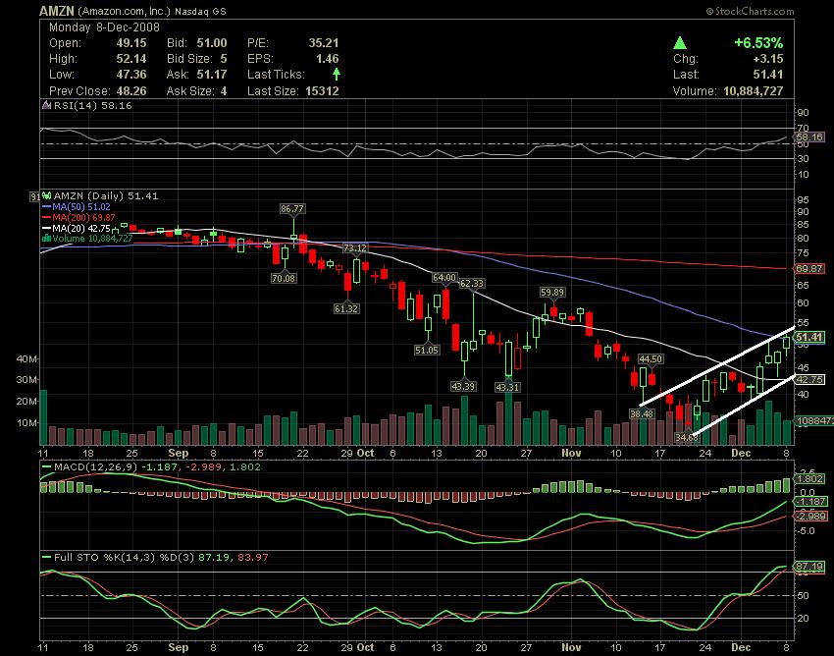Click the 58.16 RSI tag on right axis
834x656 pixels.
coord(809,137)
